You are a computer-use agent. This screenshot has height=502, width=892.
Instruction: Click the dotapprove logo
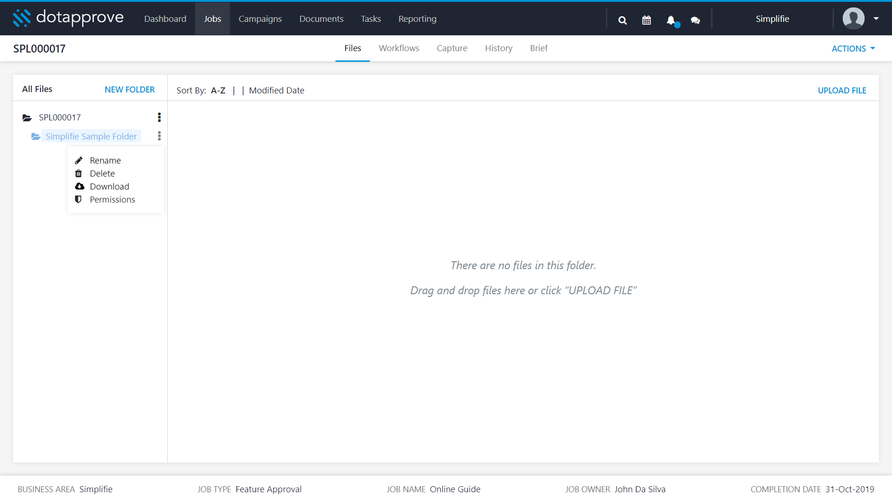[x=68, y=18]
